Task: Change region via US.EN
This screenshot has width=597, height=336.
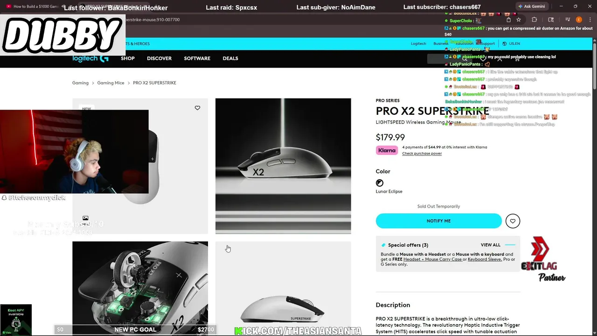Action: pyautogui.click(x=514, y=43)
